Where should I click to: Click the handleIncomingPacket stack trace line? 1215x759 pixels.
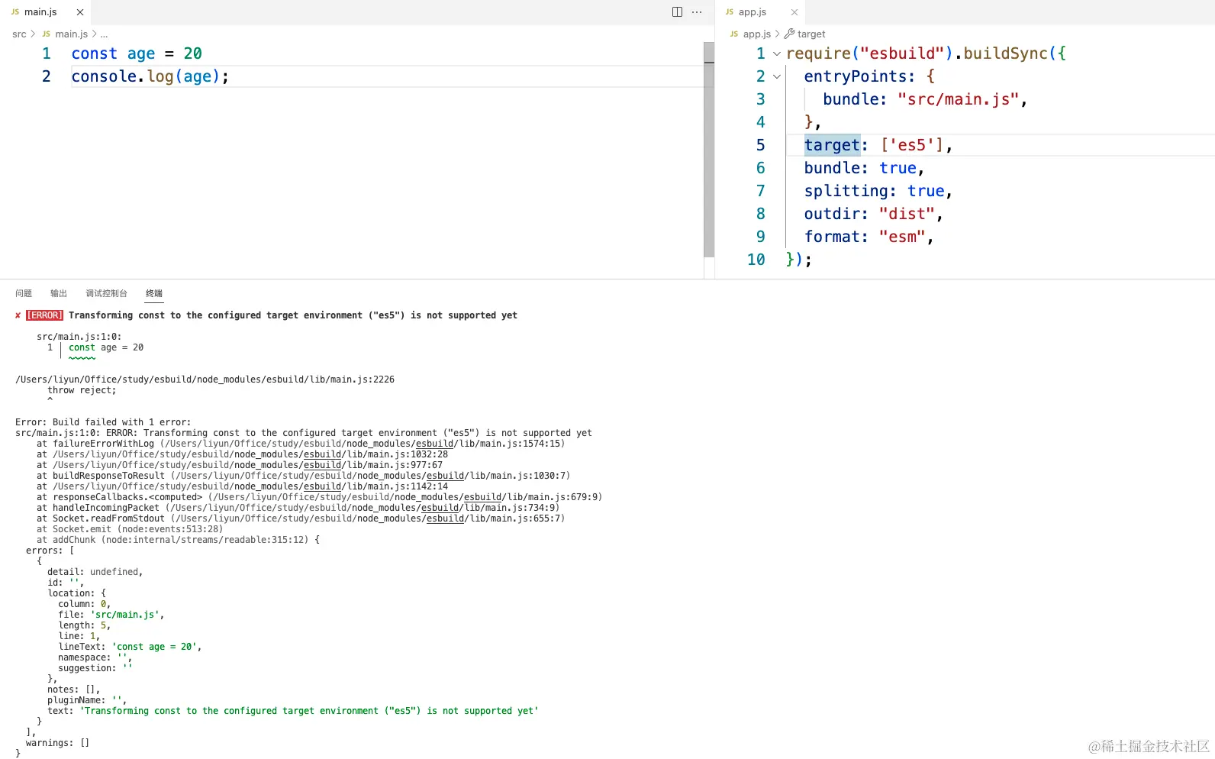pyautogui.click(x=298, y=508)
